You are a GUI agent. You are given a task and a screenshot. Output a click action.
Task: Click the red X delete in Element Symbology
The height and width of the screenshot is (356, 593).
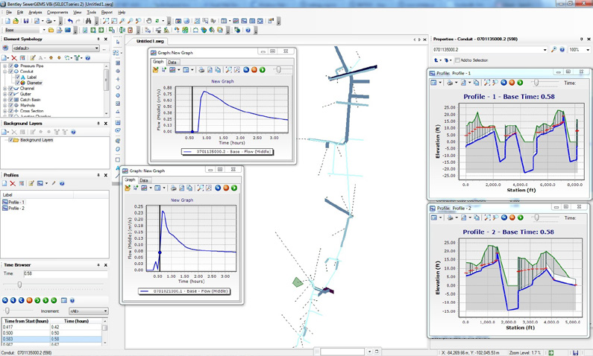tap(14, 58)
